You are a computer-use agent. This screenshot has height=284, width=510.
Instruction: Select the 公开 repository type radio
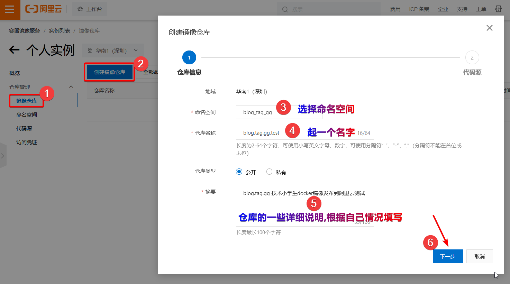[x=239, y=172]
